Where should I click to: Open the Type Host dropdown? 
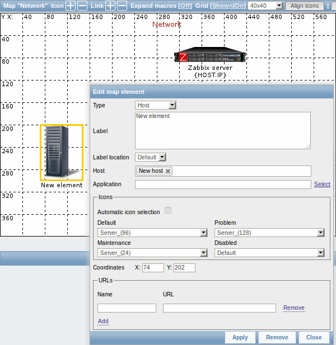(x=156, y=105)
